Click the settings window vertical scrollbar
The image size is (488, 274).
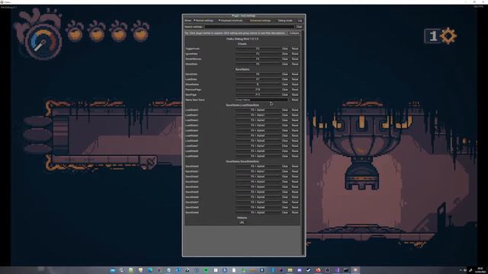coord(303,143)
